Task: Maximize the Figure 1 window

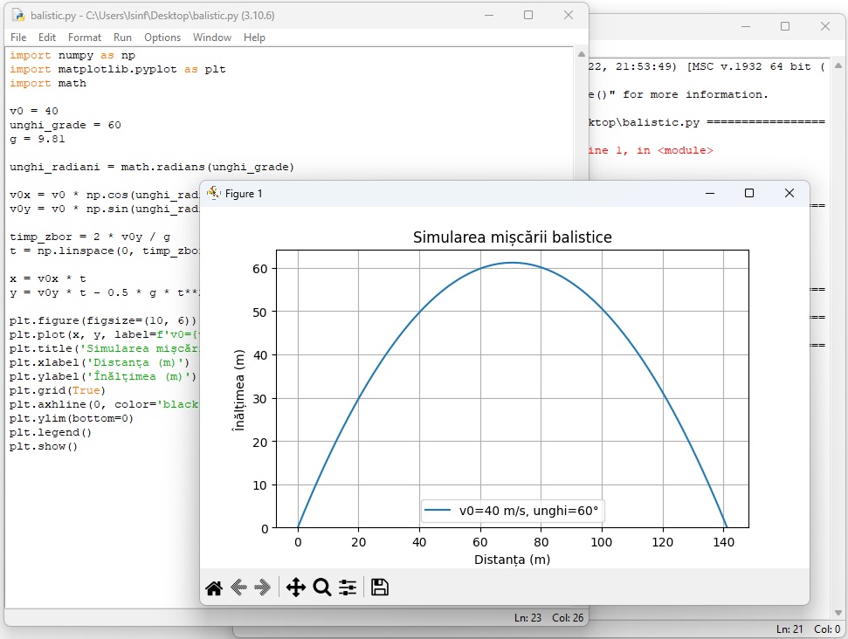Action: pyautogui.click(x=748, y=193)
